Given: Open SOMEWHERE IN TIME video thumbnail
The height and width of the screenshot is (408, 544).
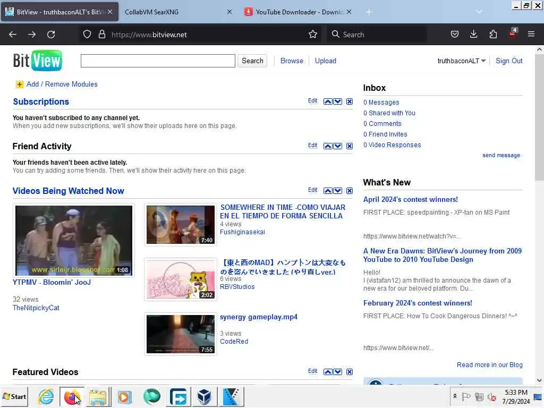Looking at the screenshot, I should 181,225.
